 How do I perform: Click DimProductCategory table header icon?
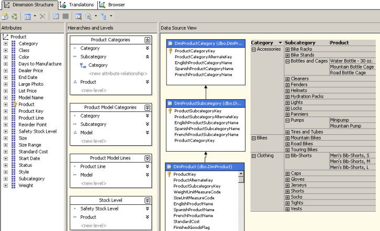(x=170, y=43)
